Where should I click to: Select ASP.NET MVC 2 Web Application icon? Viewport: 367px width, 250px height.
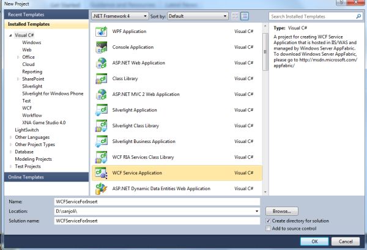click(101, 94)
